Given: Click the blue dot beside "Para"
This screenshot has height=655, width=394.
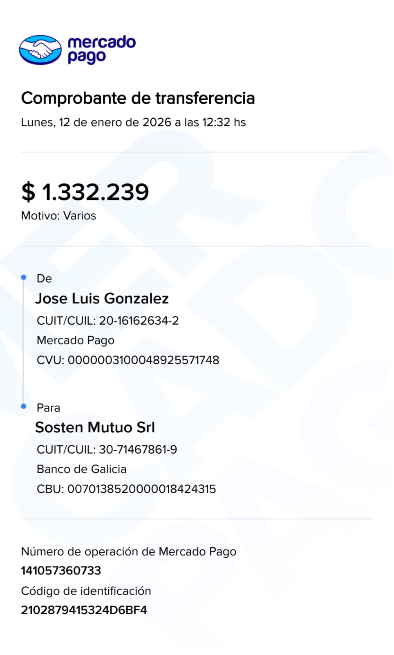Looking at the screenshot, I should 24,406.
